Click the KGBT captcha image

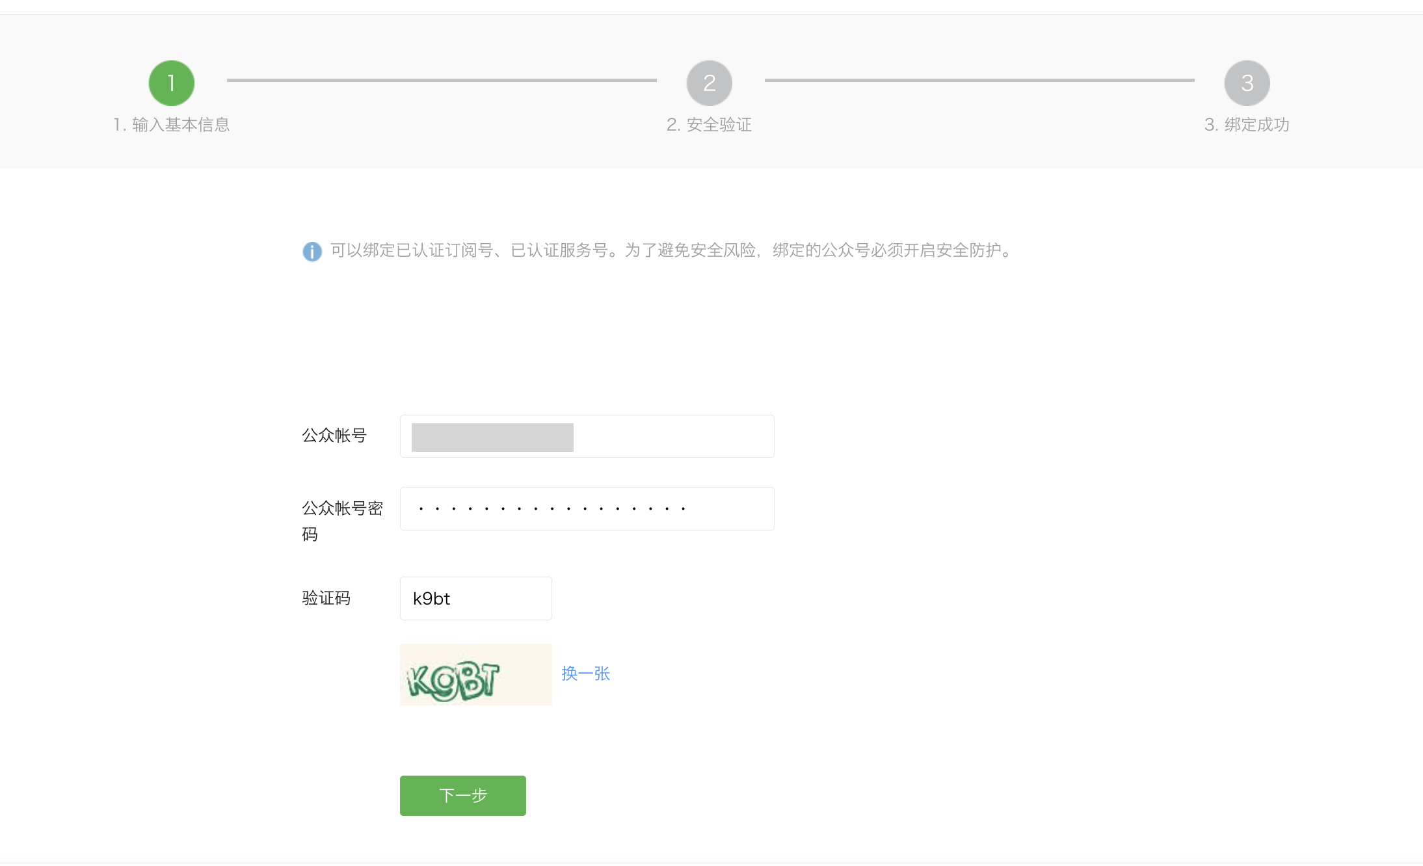475,675
